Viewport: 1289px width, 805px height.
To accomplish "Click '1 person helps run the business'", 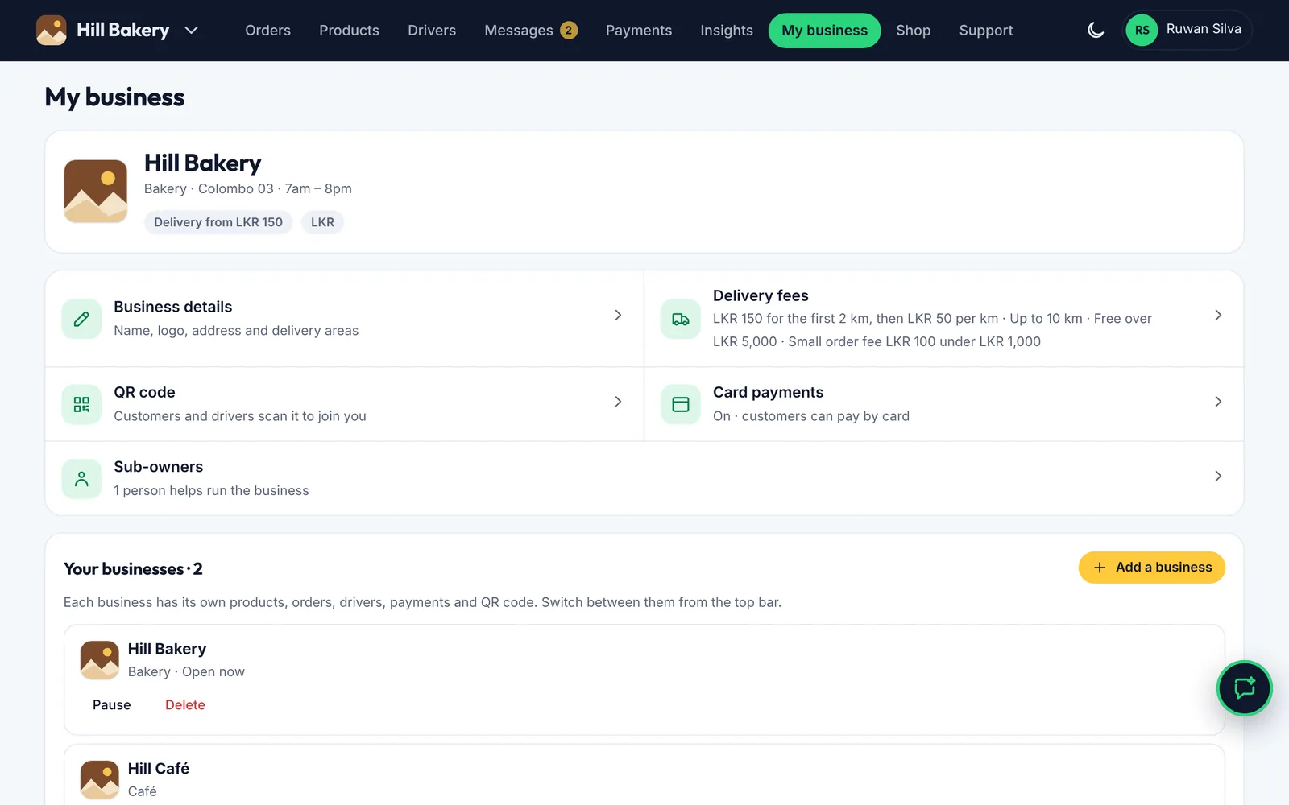I will tap(211, 491).
